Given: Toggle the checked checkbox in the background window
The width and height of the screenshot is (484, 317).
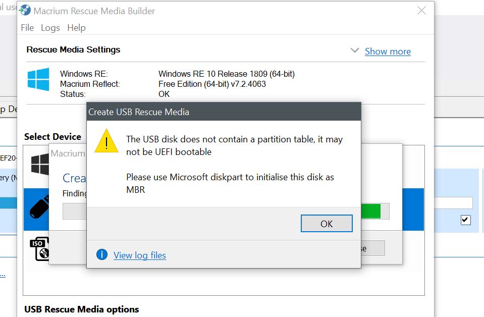Looking at the screenshot, I should 465,220.
